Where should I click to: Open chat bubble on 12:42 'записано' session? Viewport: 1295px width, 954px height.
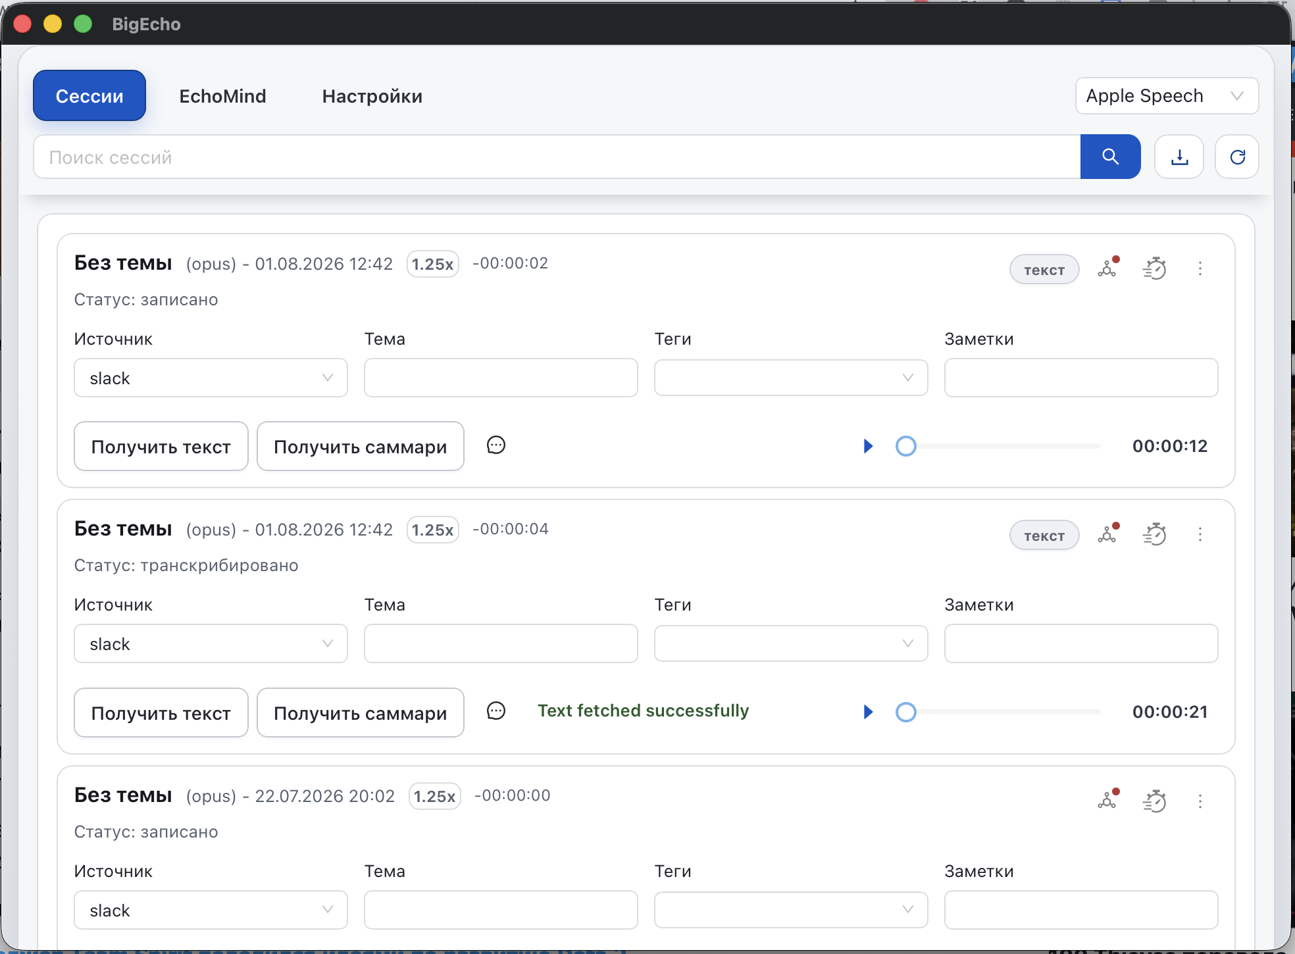click(x=496, y=445)
